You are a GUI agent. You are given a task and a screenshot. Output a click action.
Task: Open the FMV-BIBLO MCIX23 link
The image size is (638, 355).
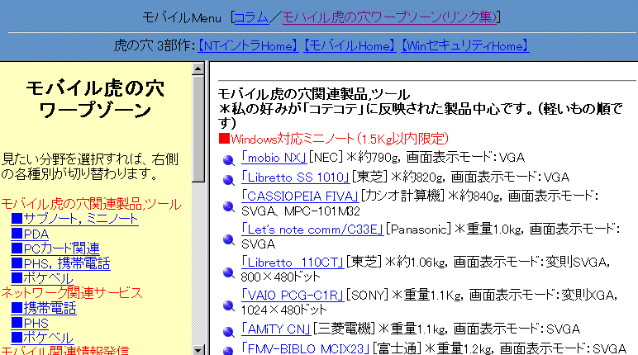click(x=305, y=348)
